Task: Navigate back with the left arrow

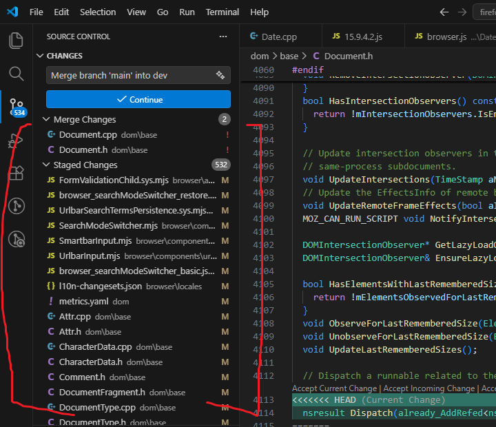Action: [x=444, y=12]
